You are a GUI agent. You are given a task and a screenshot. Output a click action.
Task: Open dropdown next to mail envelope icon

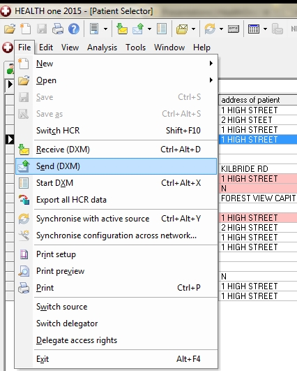click(x=193, y=29)
